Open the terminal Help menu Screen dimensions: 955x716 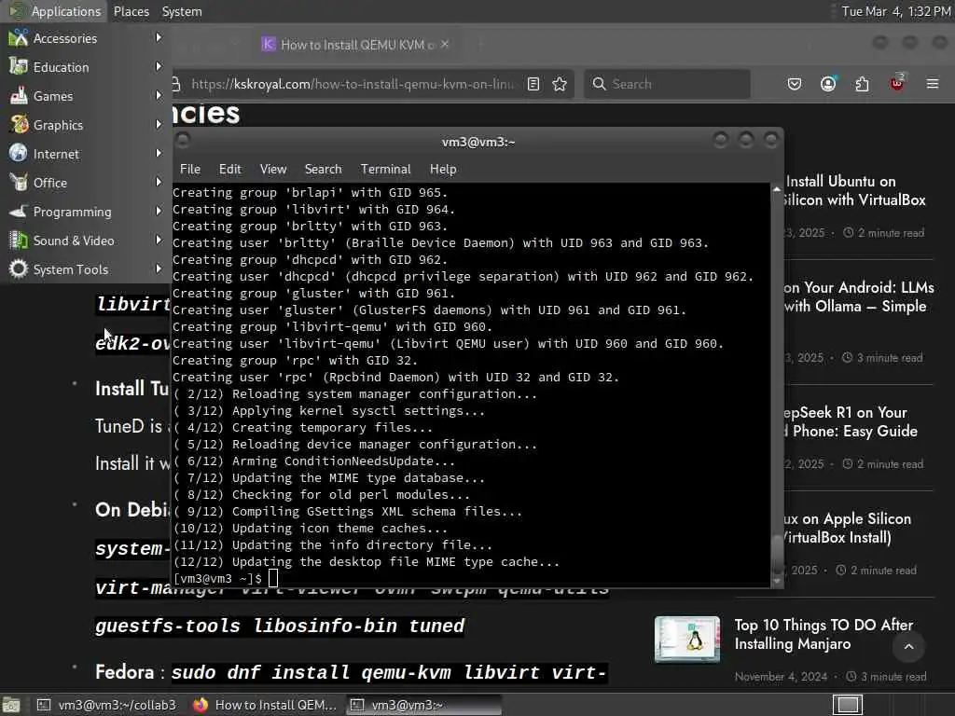443,170
